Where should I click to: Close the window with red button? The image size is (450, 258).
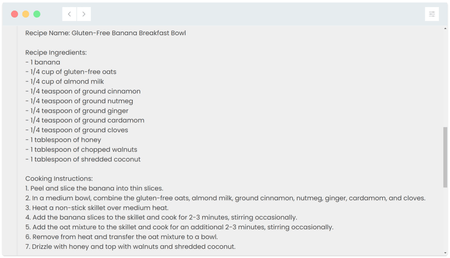click(x=15, y=14)
